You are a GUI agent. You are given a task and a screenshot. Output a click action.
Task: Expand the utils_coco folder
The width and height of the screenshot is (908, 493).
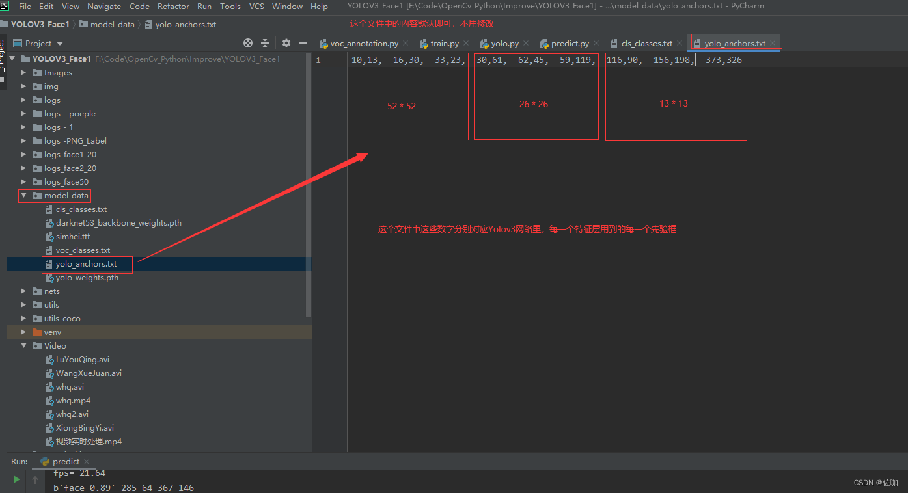click(23, 319)
